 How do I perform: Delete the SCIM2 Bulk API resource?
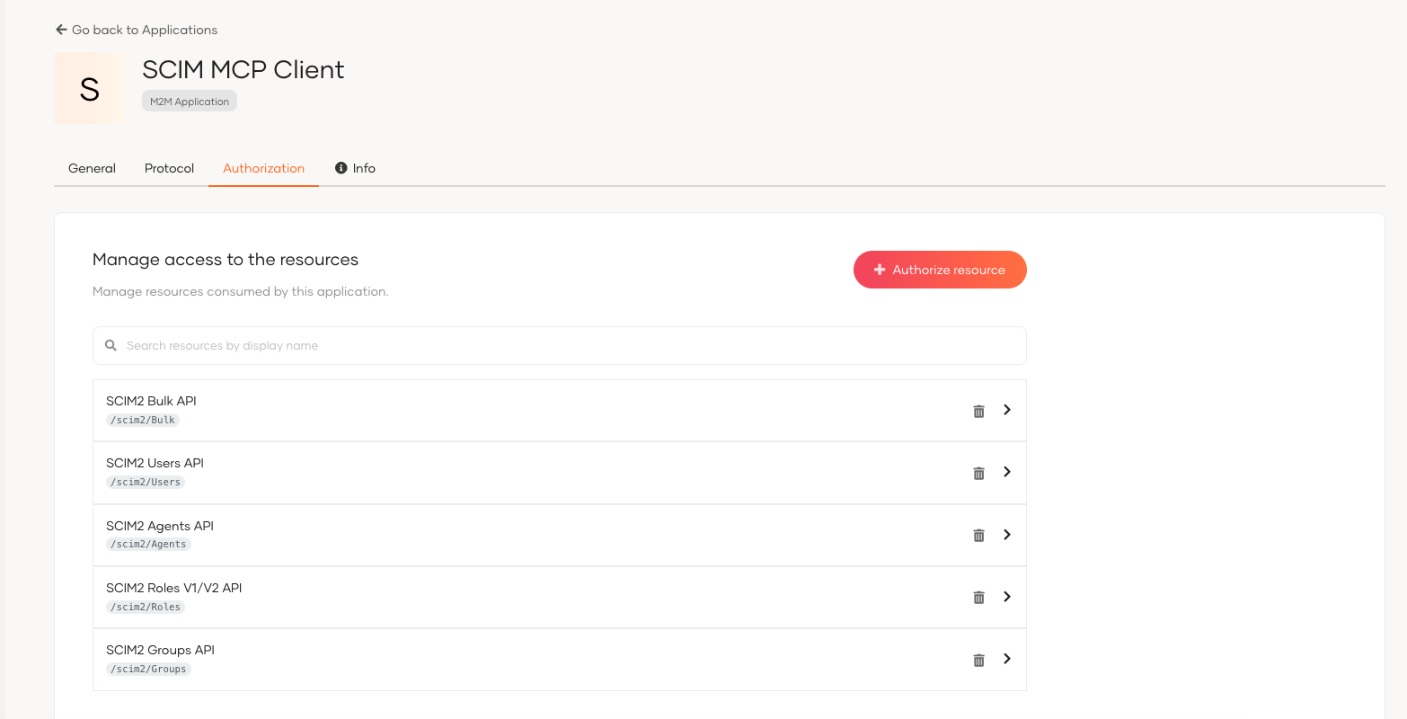point(978,412)
